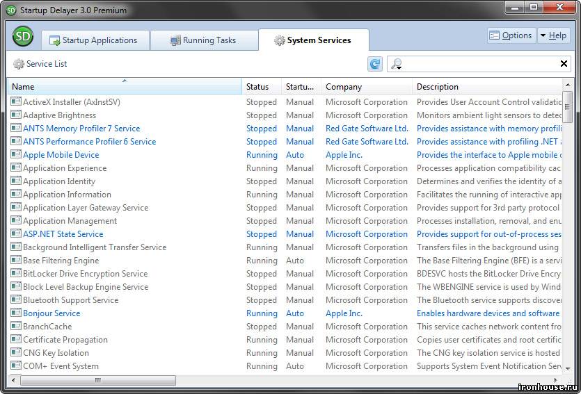Click the Service List gear icon
This screenshot has height=394, width=581.
[x=19, y=64]
